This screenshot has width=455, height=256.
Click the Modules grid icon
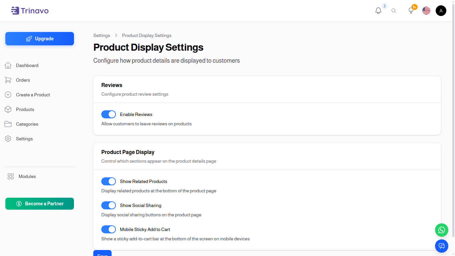(x=11, y=176)
